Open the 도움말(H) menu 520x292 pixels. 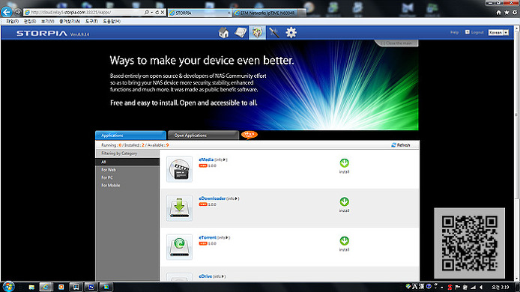(x=112, y=21)
